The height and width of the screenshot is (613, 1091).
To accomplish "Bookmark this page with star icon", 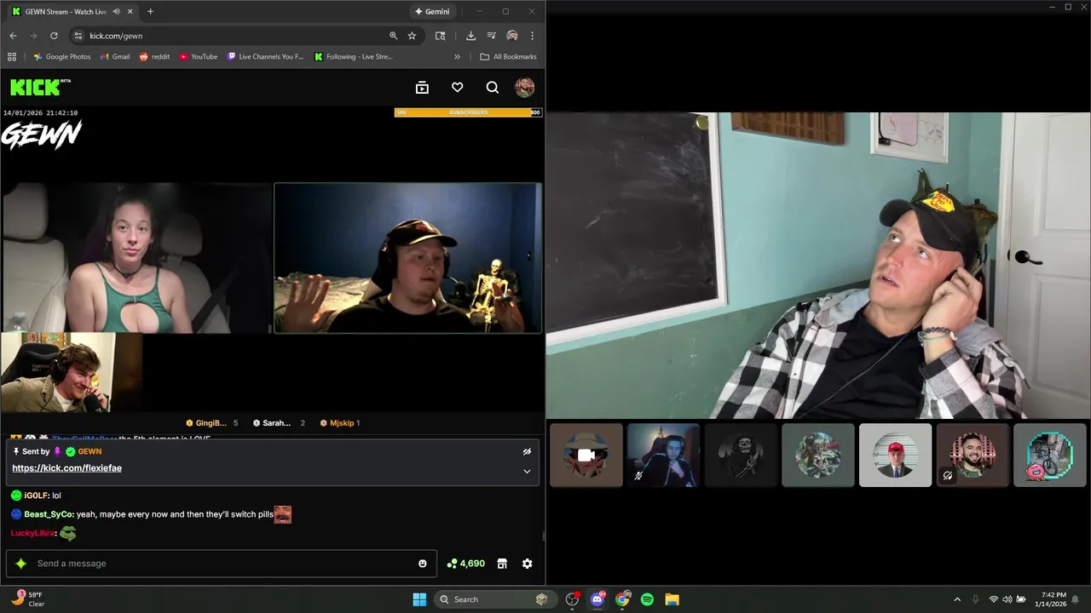I will click(412, 36).
